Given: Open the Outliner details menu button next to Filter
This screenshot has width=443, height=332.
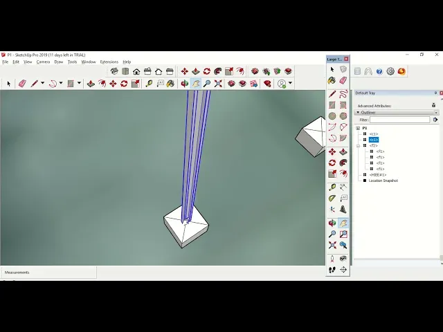Looking at the screenshot, I should click(x=435, y=120).
